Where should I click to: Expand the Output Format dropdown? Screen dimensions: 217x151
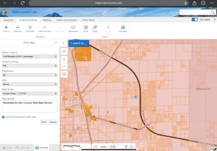pyautogui.click(x=29, y=66)
